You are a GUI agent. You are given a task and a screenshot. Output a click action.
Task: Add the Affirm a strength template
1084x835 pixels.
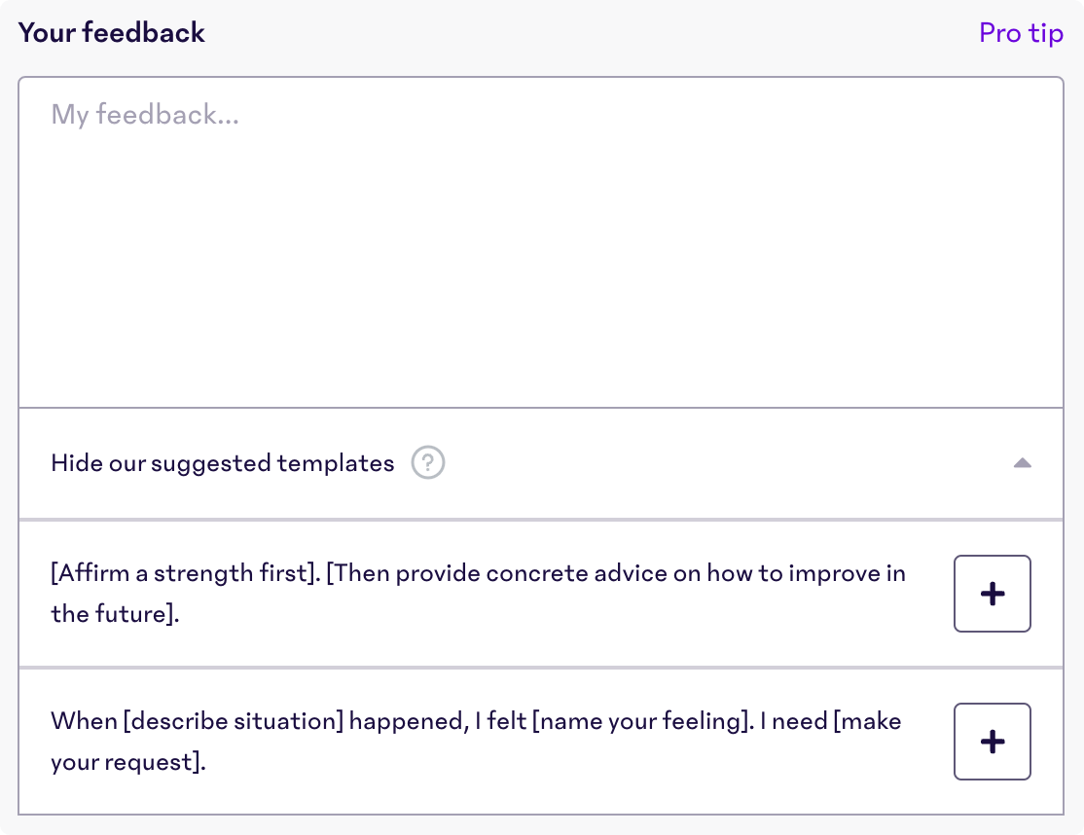click(993, 594)
